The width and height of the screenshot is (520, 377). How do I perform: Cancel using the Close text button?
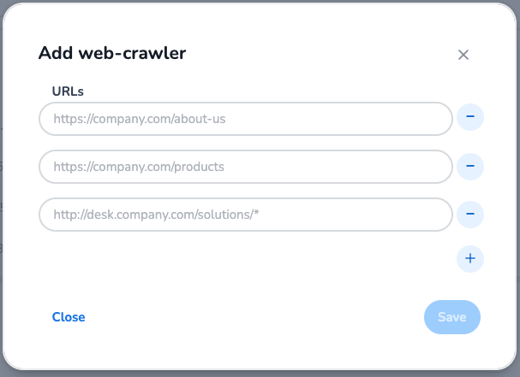point(69,317)
